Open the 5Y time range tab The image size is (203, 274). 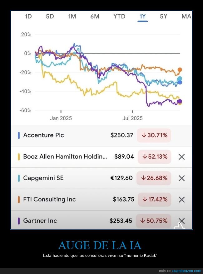tap(164, 17)
